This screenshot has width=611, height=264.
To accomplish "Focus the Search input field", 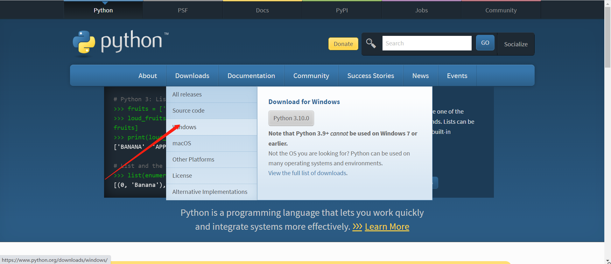I will [x=427, y=43].
